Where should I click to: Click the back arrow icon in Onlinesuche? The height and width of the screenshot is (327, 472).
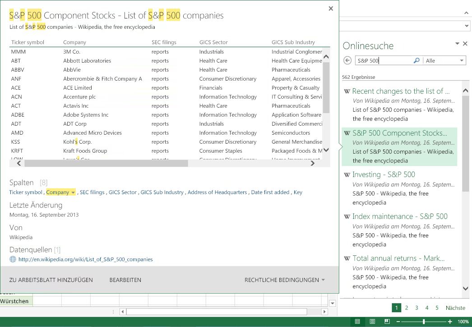[x=347, y=60]
